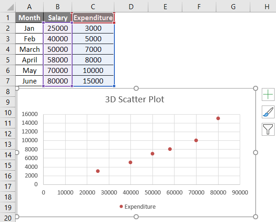Select the data point at salary 25000
This screenshot has width=276, height=222.
click(x=98, y=171)
